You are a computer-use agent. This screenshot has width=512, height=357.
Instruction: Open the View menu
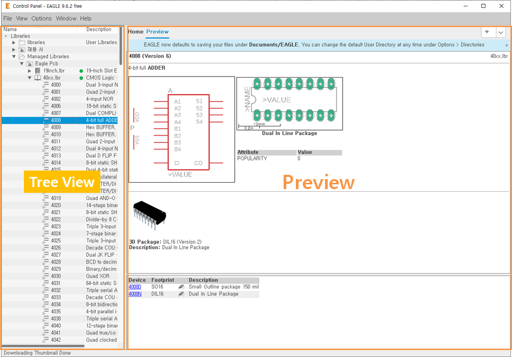pyautogui.click(x=22, y=18)
